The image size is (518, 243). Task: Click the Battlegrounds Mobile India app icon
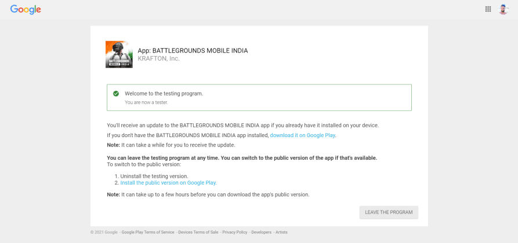coord(119,54)
